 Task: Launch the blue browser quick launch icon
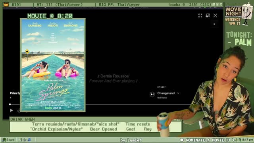tap(29, 139)
